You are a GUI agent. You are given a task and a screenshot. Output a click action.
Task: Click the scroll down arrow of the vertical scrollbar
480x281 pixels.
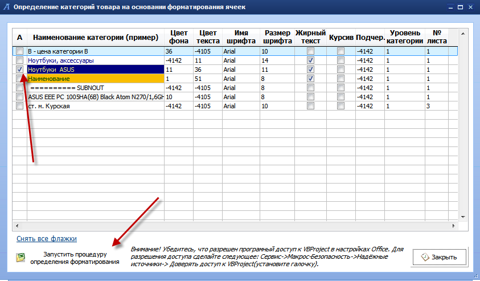coord(463,217)
